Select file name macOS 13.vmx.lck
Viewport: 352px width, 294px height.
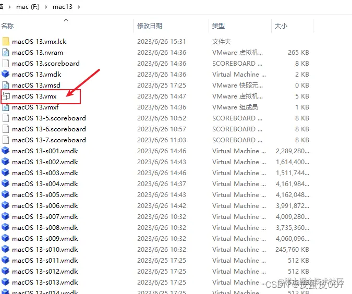[x=39, y=42]
